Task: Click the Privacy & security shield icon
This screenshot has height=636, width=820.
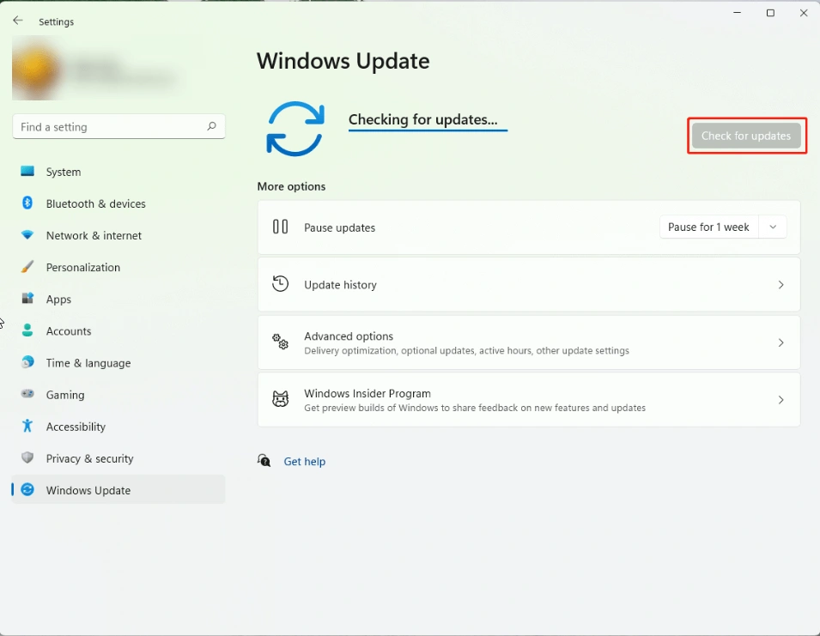Action: [x=27, y=458]
